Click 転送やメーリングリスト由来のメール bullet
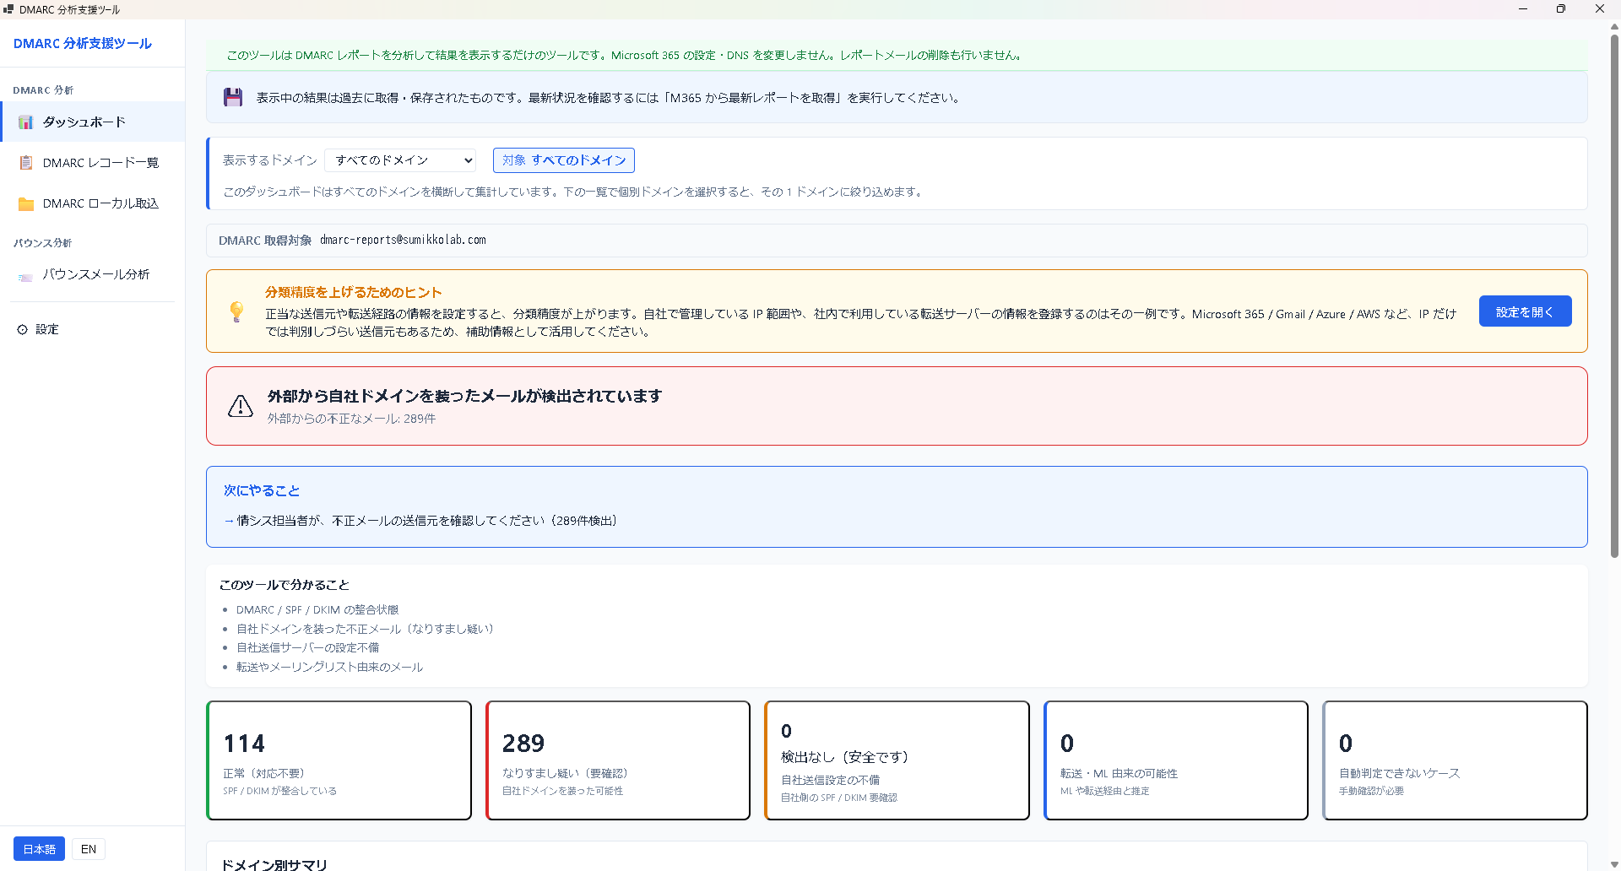This screenshot has height=871, width=1621. (329, 667)
